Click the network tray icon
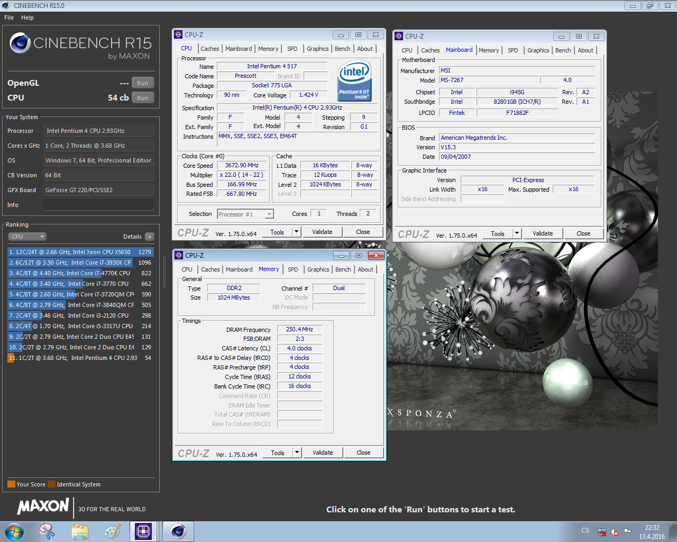 pyautogui.click(x=602, y=532)
